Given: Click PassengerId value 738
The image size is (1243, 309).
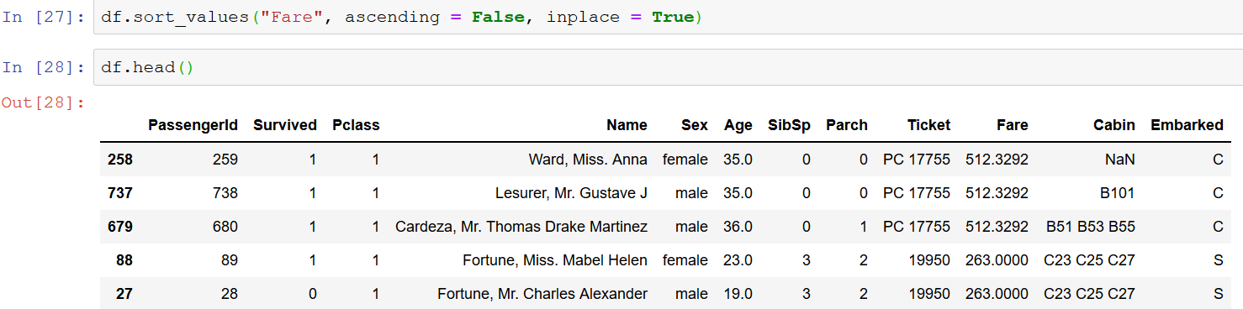Looking at the screenshot, I should [225, 192].
